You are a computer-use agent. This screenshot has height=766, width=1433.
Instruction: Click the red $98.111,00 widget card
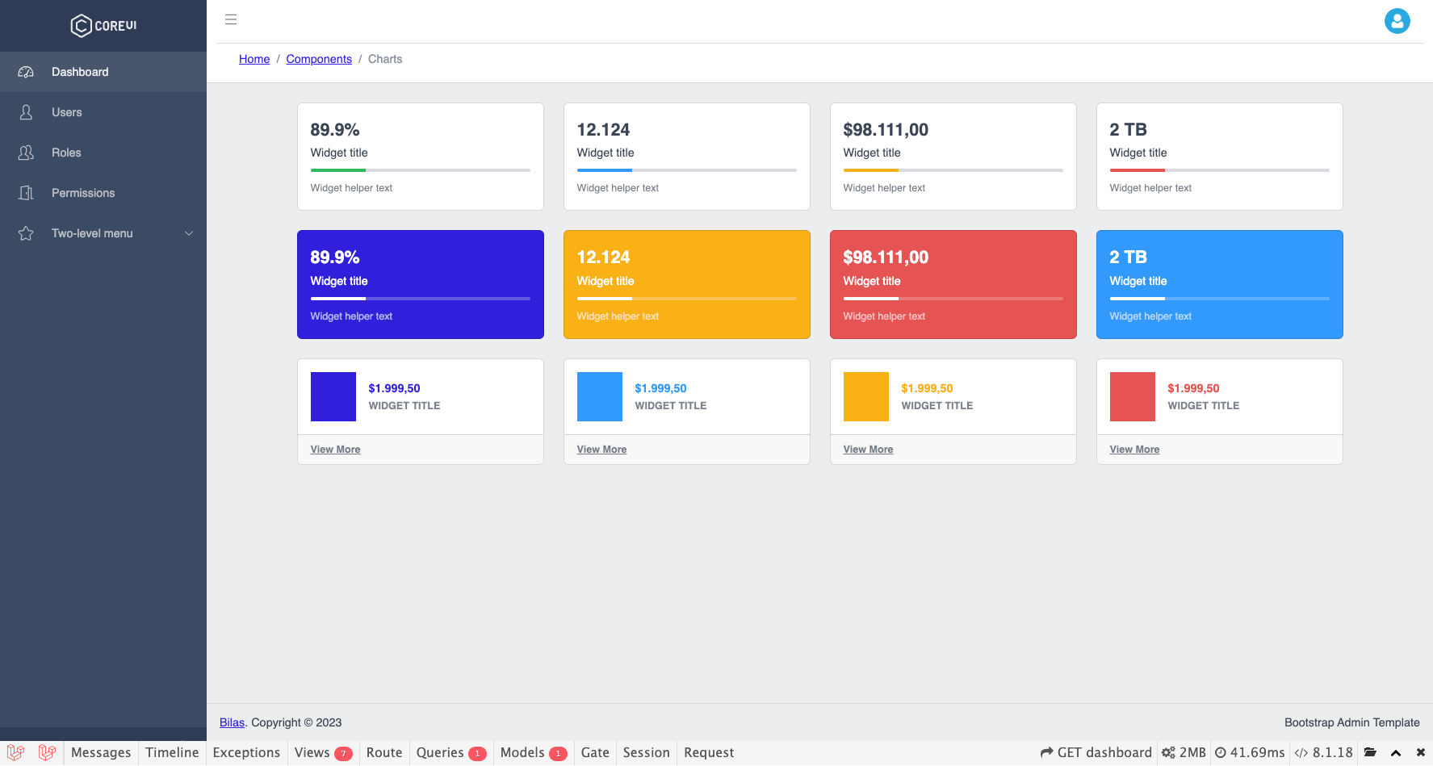pos(953,284)
